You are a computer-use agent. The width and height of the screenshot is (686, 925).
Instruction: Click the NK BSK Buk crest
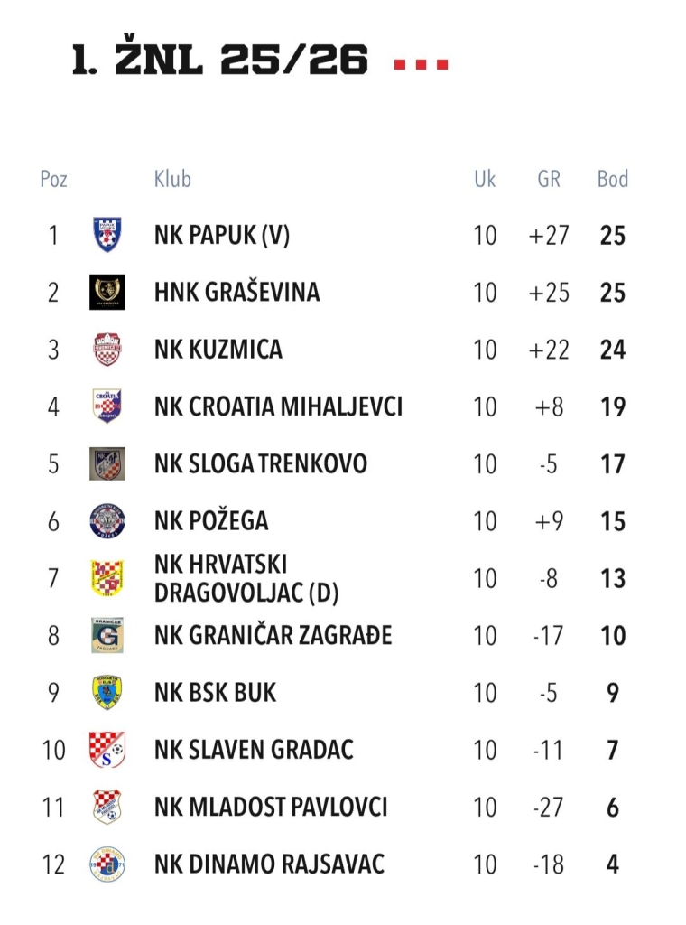pyautogui.click(x=107, y=693)
